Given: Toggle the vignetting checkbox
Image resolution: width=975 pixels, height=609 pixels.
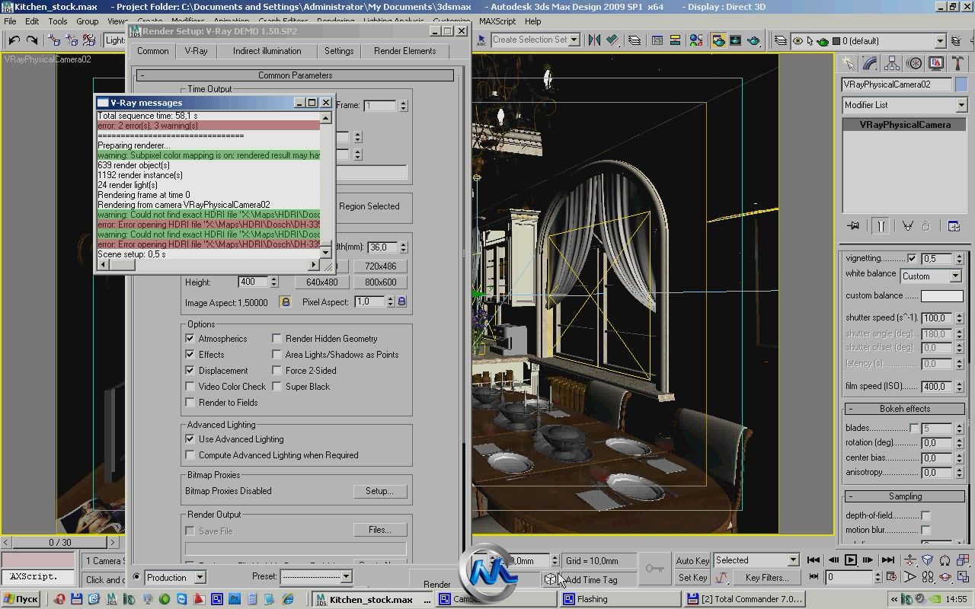Looking at the screenshot, I should pyautogui.click(x=912, y=259).
